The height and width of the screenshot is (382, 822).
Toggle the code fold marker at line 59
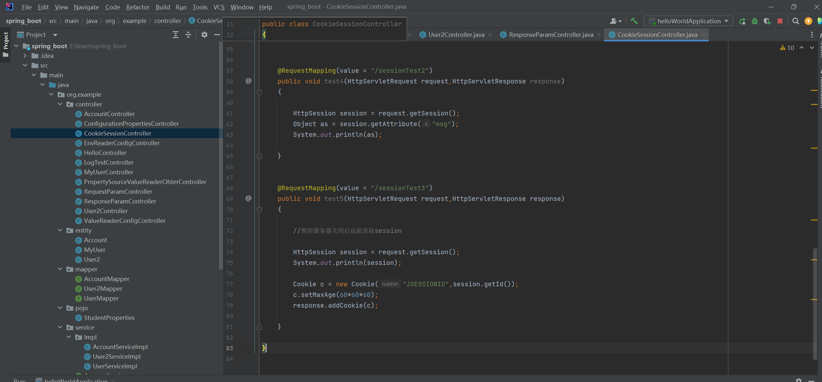pyautogui.click(x=259, y=92)
